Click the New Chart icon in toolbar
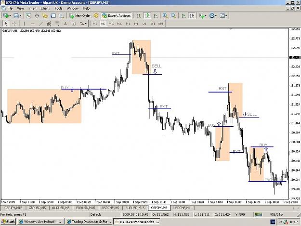301x226 pixels. (x=6, y=15)
